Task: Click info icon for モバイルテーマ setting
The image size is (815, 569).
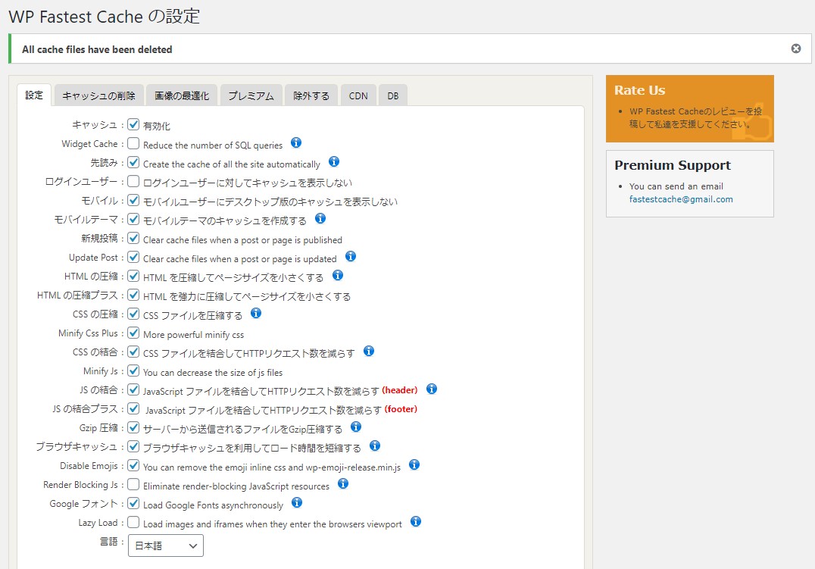Action: [320, 218]
